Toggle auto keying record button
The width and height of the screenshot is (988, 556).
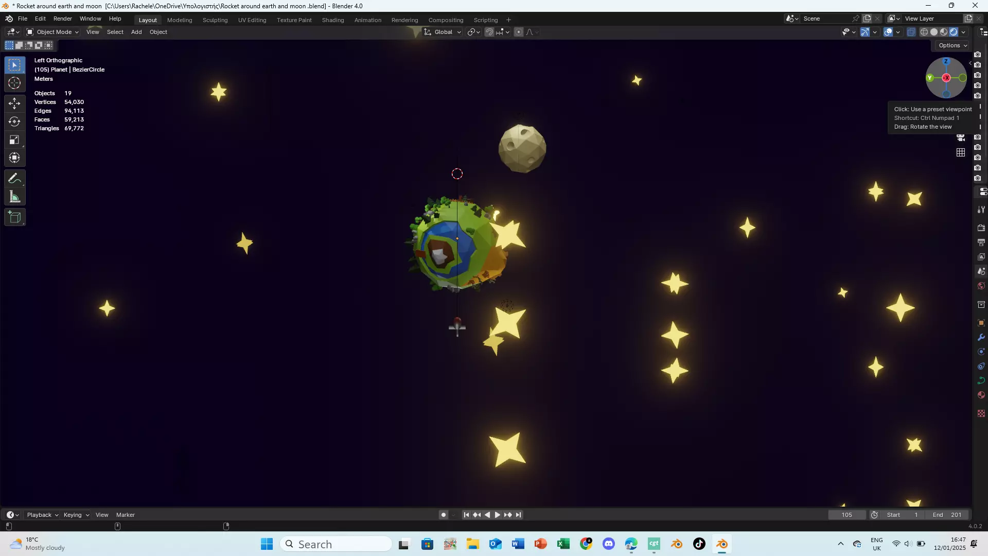pos(444,515)
